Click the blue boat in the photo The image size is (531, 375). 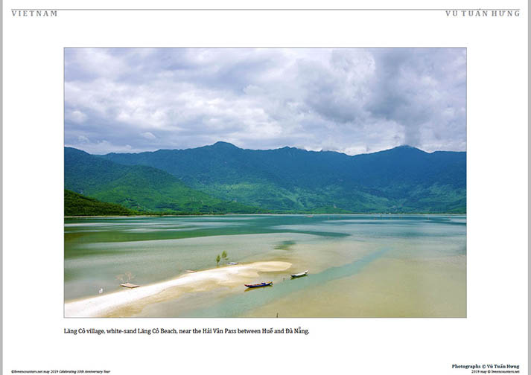258,285
